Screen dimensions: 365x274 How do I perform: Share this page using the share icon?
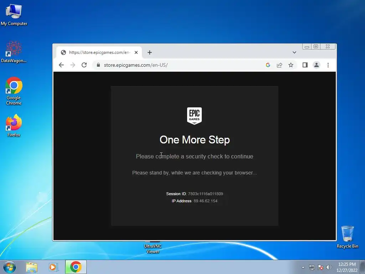[279, 65]
